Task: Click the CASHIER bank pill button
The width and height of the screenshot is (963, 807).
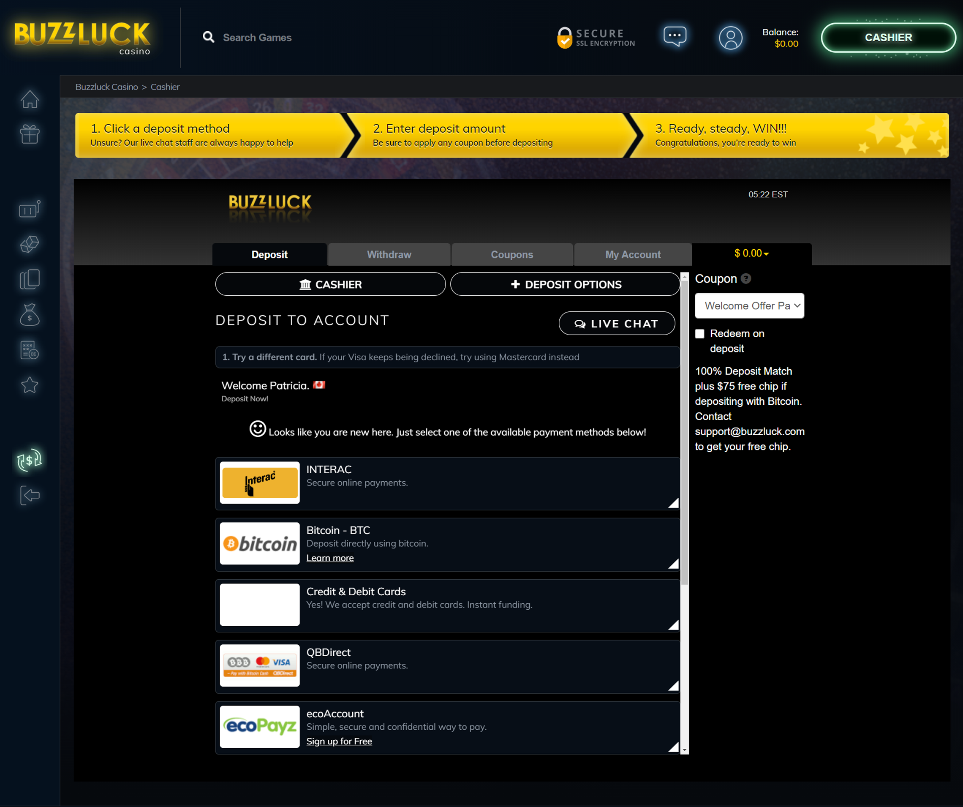Action: (x=330, y=284)
